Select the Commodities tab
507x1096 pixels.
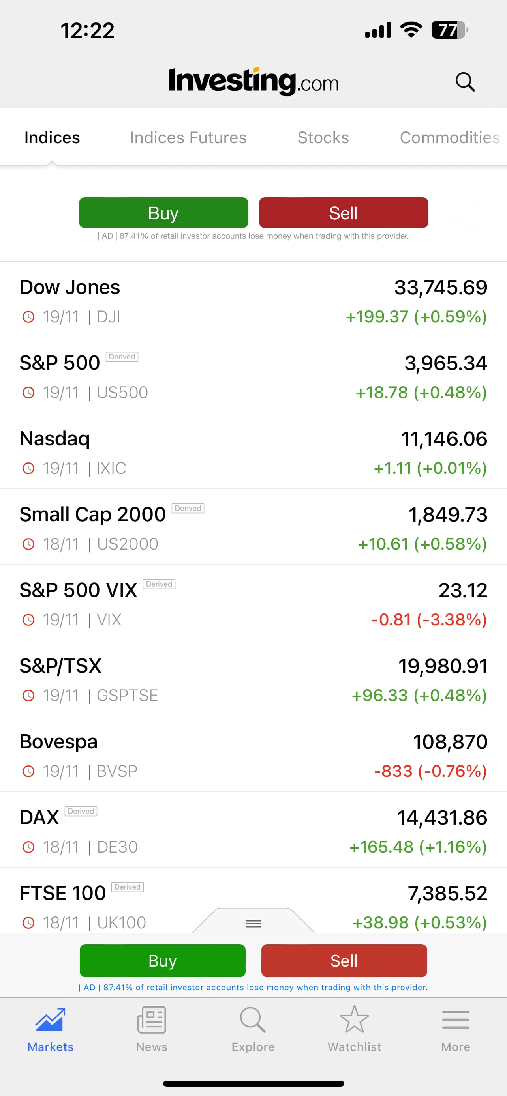click(x=449, y=137)
